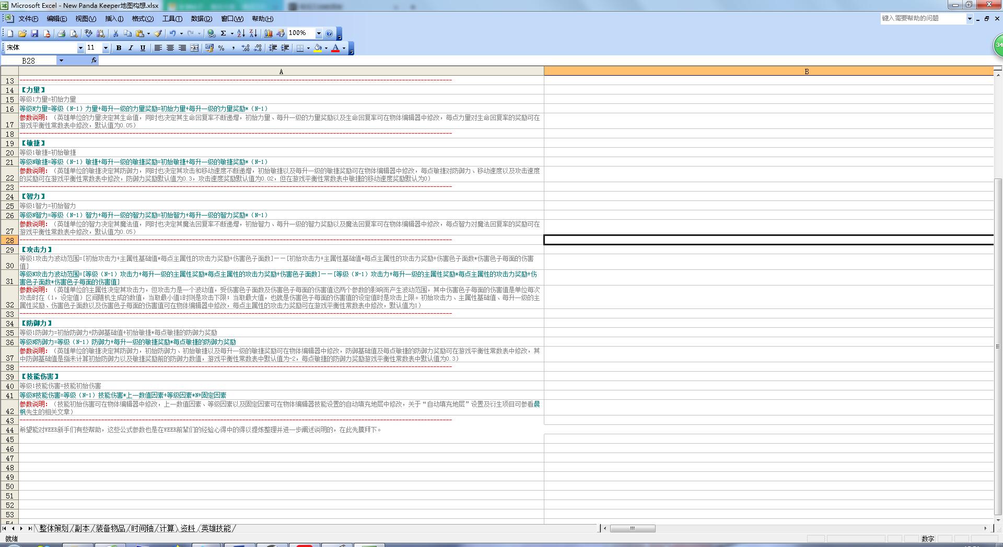Switch to the 英雄技能 sheet tab
The width and height of the screenshot is (1003, 547).
(216, 528)
